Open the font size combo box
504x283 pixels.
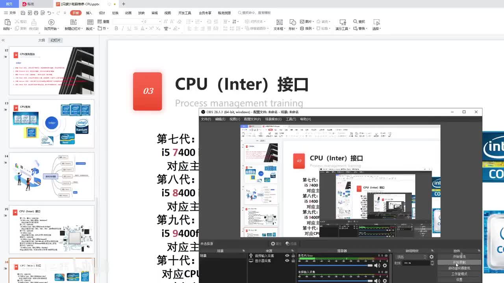(x=152, y=21)
